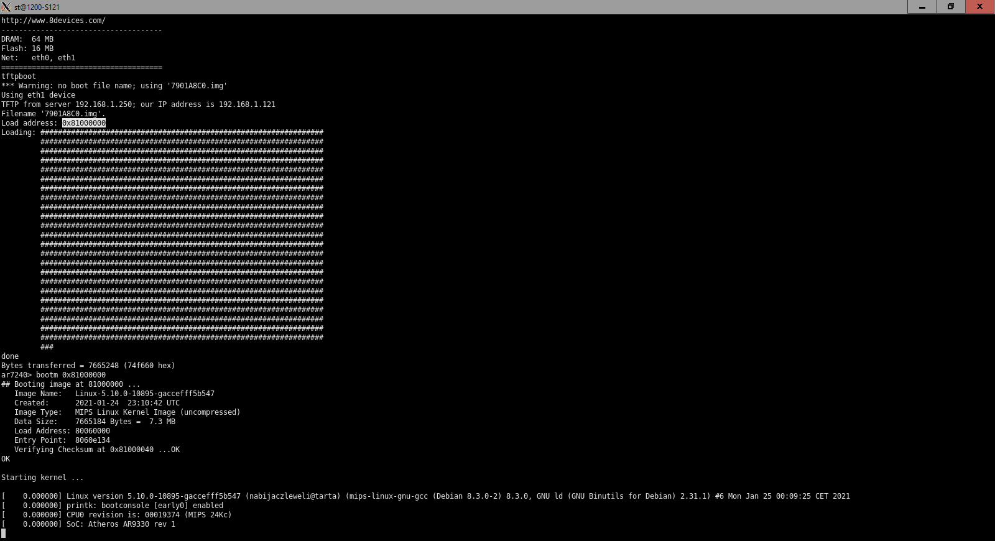Close the st@1200-S121 terminal window
Screen dimensions: 995x541
click(x=979, y=7)
